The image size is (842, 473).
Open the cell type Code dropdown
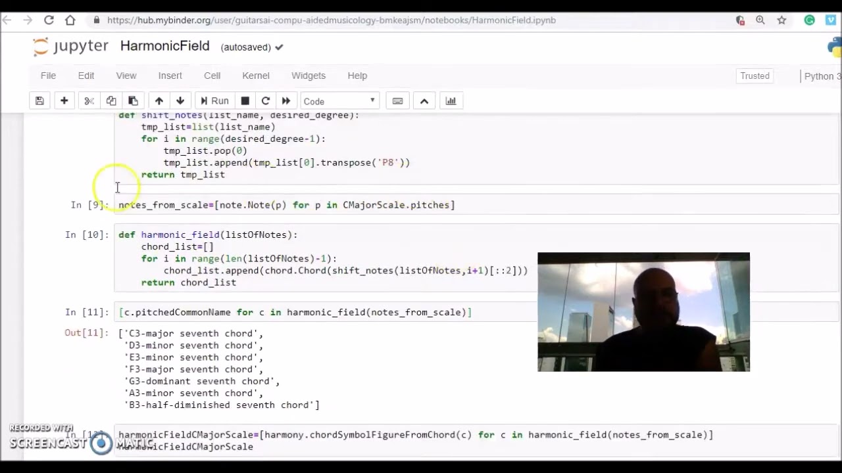coord(339,101)
